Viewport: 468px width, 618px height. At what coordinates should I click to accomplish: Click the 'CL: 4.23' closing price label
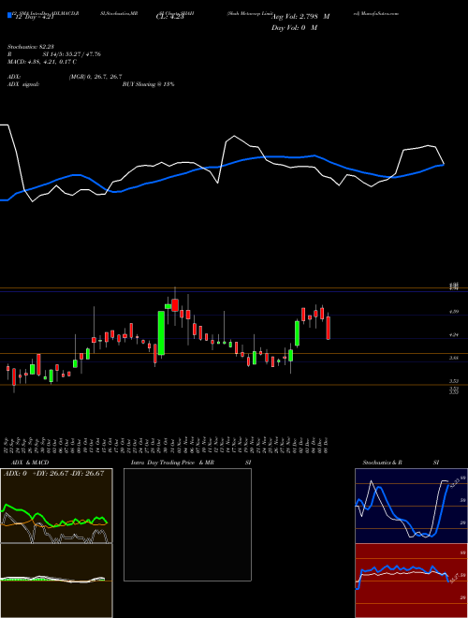pos(170,17)
